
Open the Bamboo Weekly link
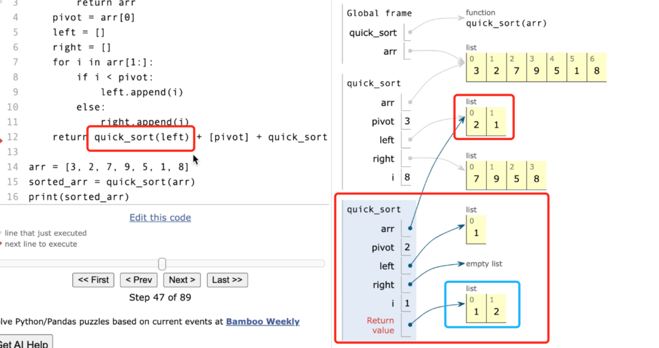coord(262,322)
